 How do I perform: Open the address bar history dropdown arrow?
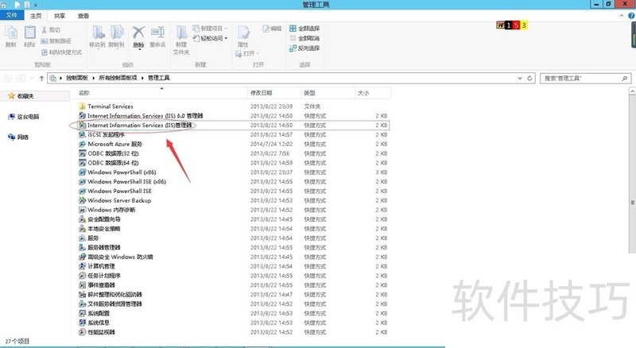coord(520,79)
